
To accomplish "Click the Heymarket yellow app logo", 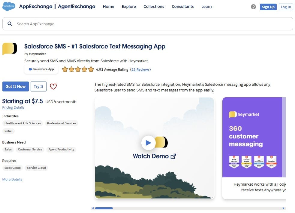I will (x=10, y=49).
